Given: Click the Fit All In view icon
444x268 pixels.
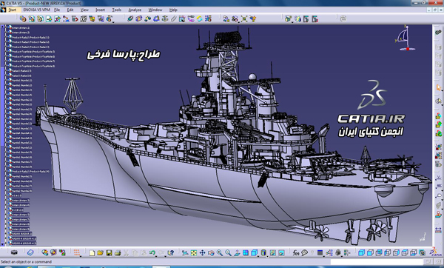Looking at the screenshot, I should pyautogui.click(x=194, y=252).
